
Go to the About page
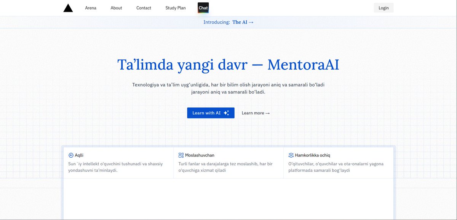coord(116,8)
